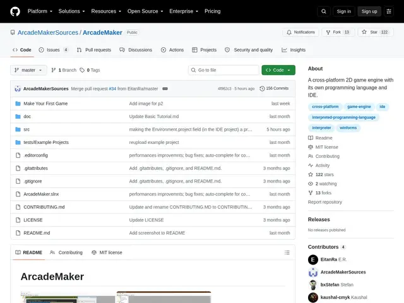Open the ArcadeMakerSources owner link
The image size is (404, 303).
tap(48, 32)
